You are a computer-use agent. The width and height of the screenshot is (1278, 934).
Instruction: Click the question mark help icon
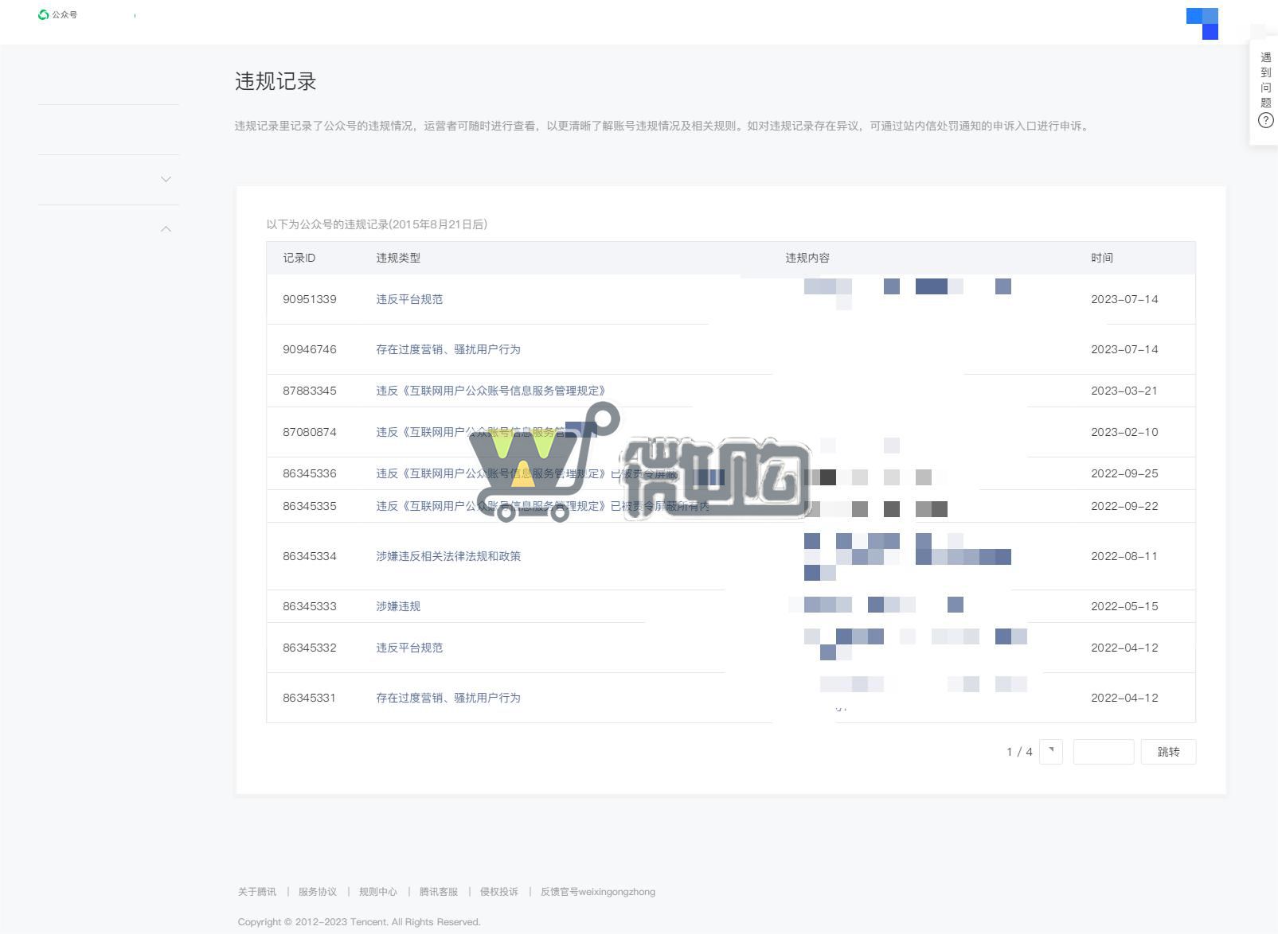click(1265, 120)
